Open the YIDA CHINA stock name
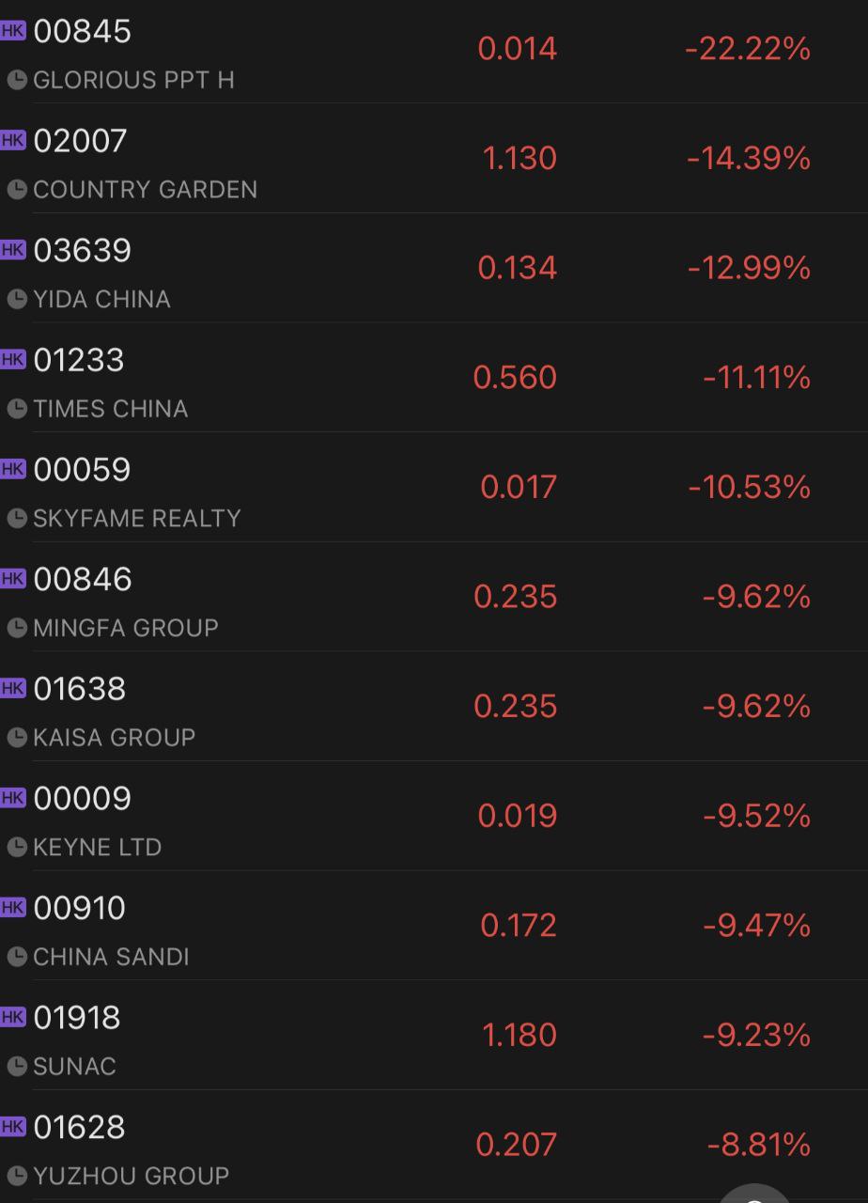Image resolution: width=868 pixels, height=1203 pixels. (101, 300)
